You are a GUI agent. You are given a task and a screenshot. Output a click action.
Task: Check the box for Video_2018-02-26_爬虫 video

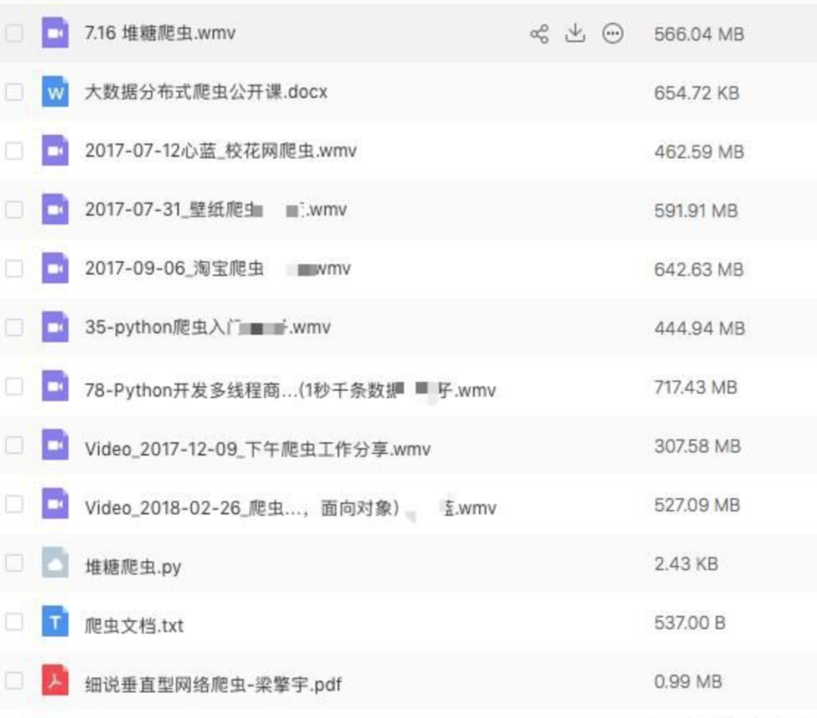pyautogui.click(x=14, y=504)
